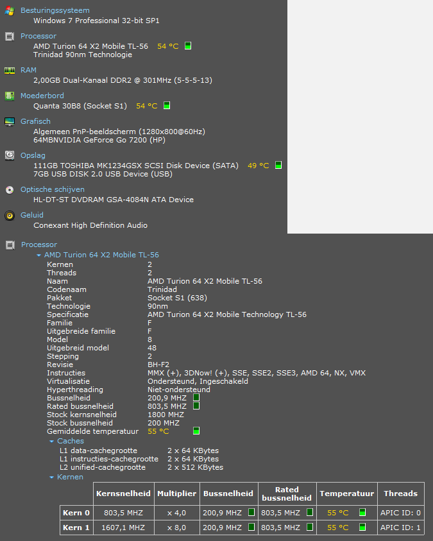The width and height of the screenshot is (433, 541).
Task: Click the Socket S1 (638) value
Action: coord(177,298)
